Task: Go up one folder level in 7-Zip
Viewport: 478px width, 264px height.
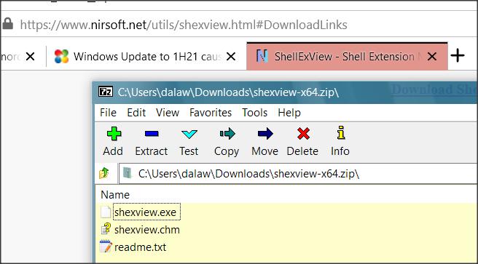Action: (x=104, y=173)
